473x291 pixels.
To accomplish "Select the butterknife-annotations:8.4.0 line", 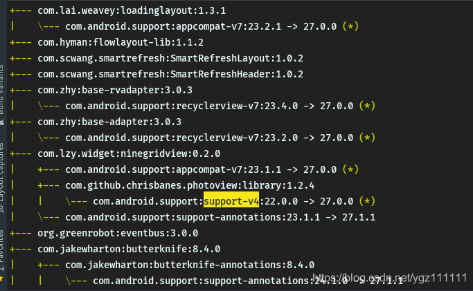I will (x=190, y=265).
